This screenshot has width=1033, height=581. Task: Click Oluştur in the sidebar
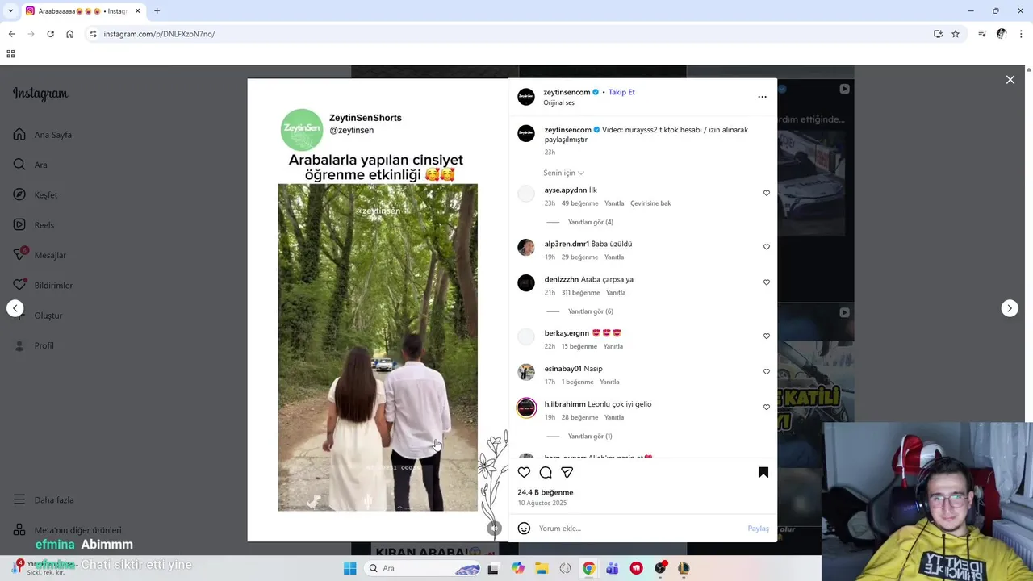38,316
